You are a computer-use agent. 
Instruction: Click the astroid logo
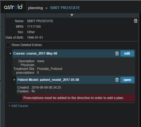(x=13, y=7)
